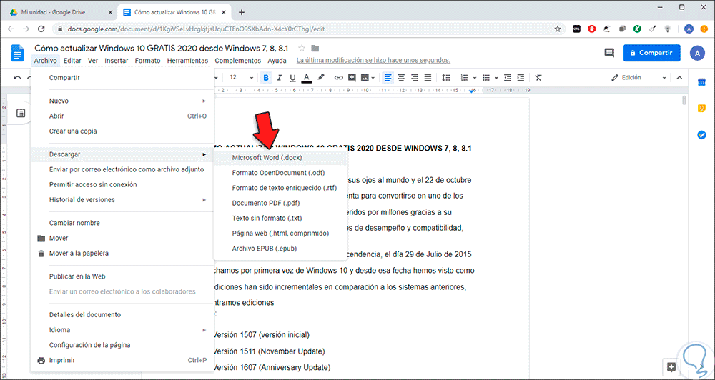Click the green K extension icon
Screen dimensions: 715x380
point(638,29)
